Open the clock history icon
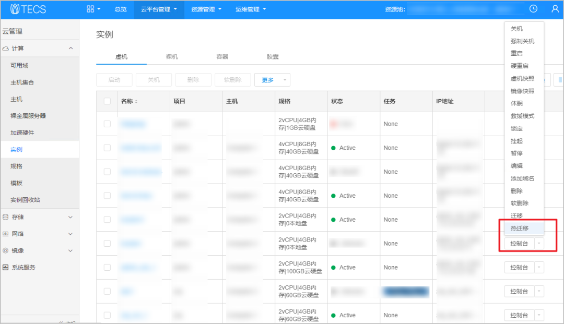Image resolution: width=564 pixels, height=324 pixels. pyautogui.click(x=533, y=9)
